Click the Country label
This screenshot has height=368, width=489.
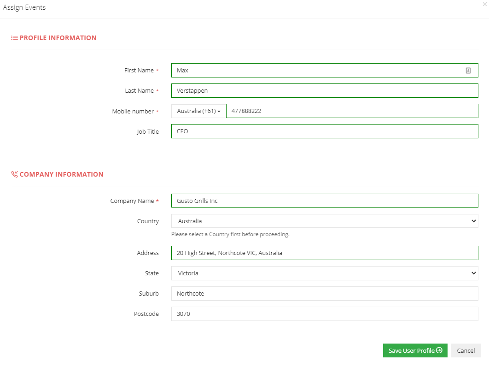148,221
